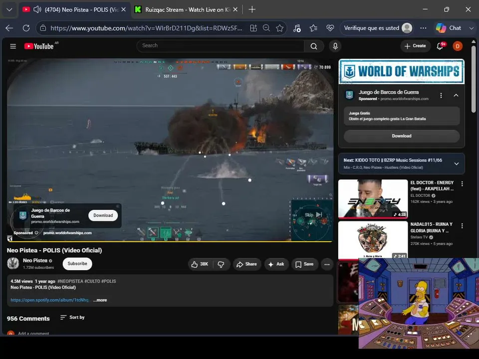
Task: Open the tab search dropdown arrow
Action: 9,10
